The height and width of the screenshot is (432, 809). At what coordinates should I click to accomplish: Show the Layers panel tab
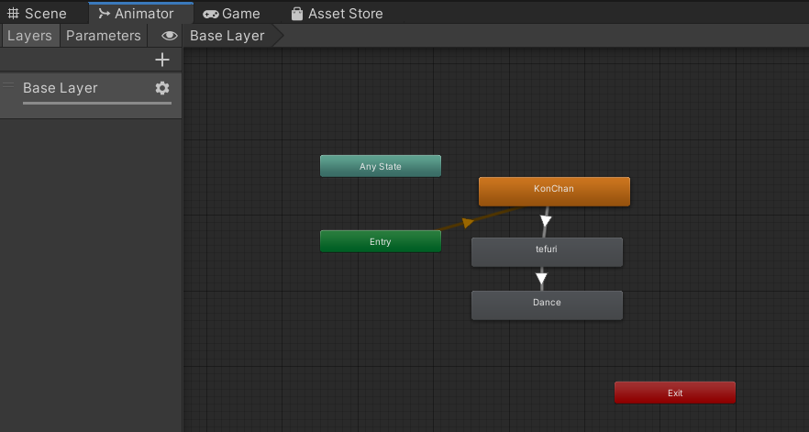pyautogui.click(x=30, y=36)
